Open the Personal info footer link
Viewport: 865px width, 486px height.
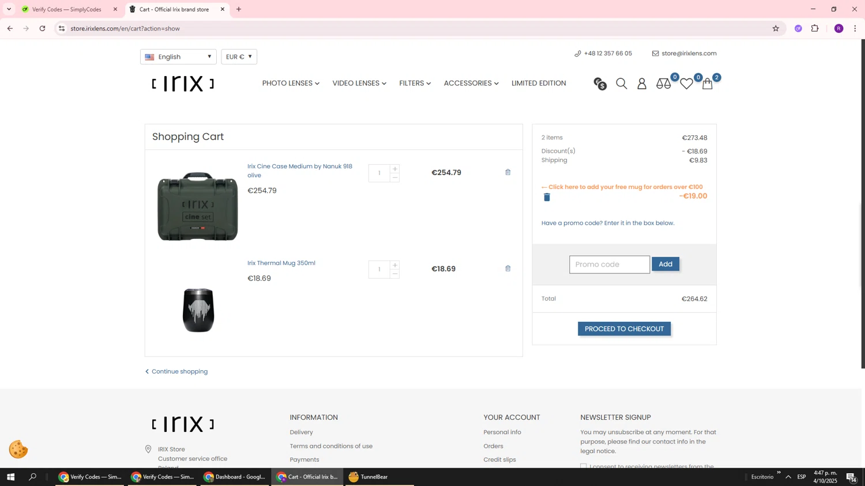[502, 432]
